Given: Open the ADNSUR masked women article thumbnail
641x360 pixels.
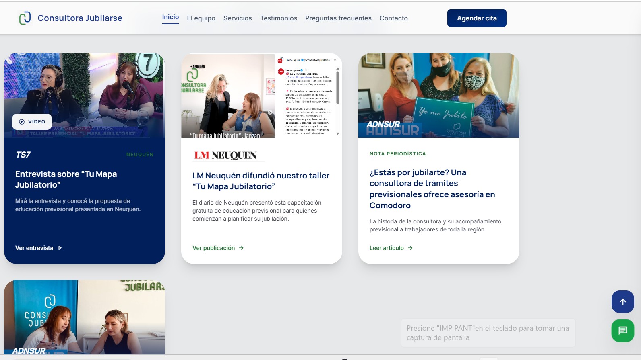Looking at the screenshot, I should (x=439, y=96).
